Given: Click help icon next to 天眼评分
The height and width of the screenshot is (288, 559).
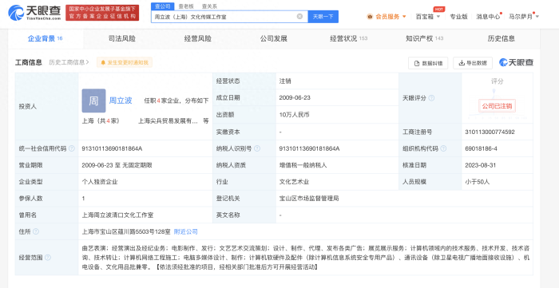Looking at the screenshot, I should [431, 98].
